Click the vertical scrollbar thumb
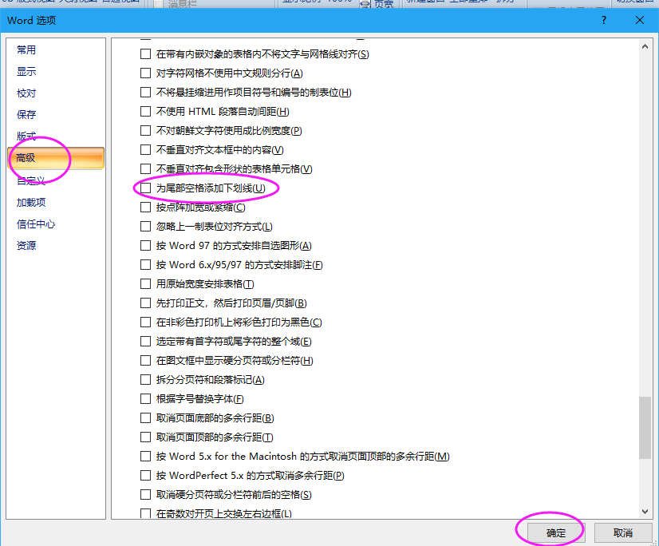 [645, 429]
